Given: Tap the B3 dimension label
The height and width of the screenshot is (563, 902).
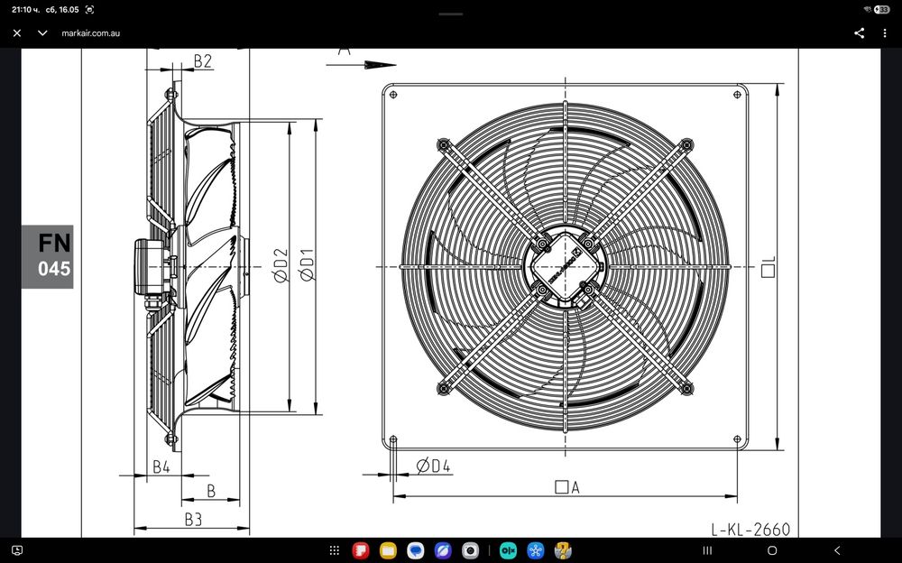Looking at the screenshot, I should (x=193, y=520).
